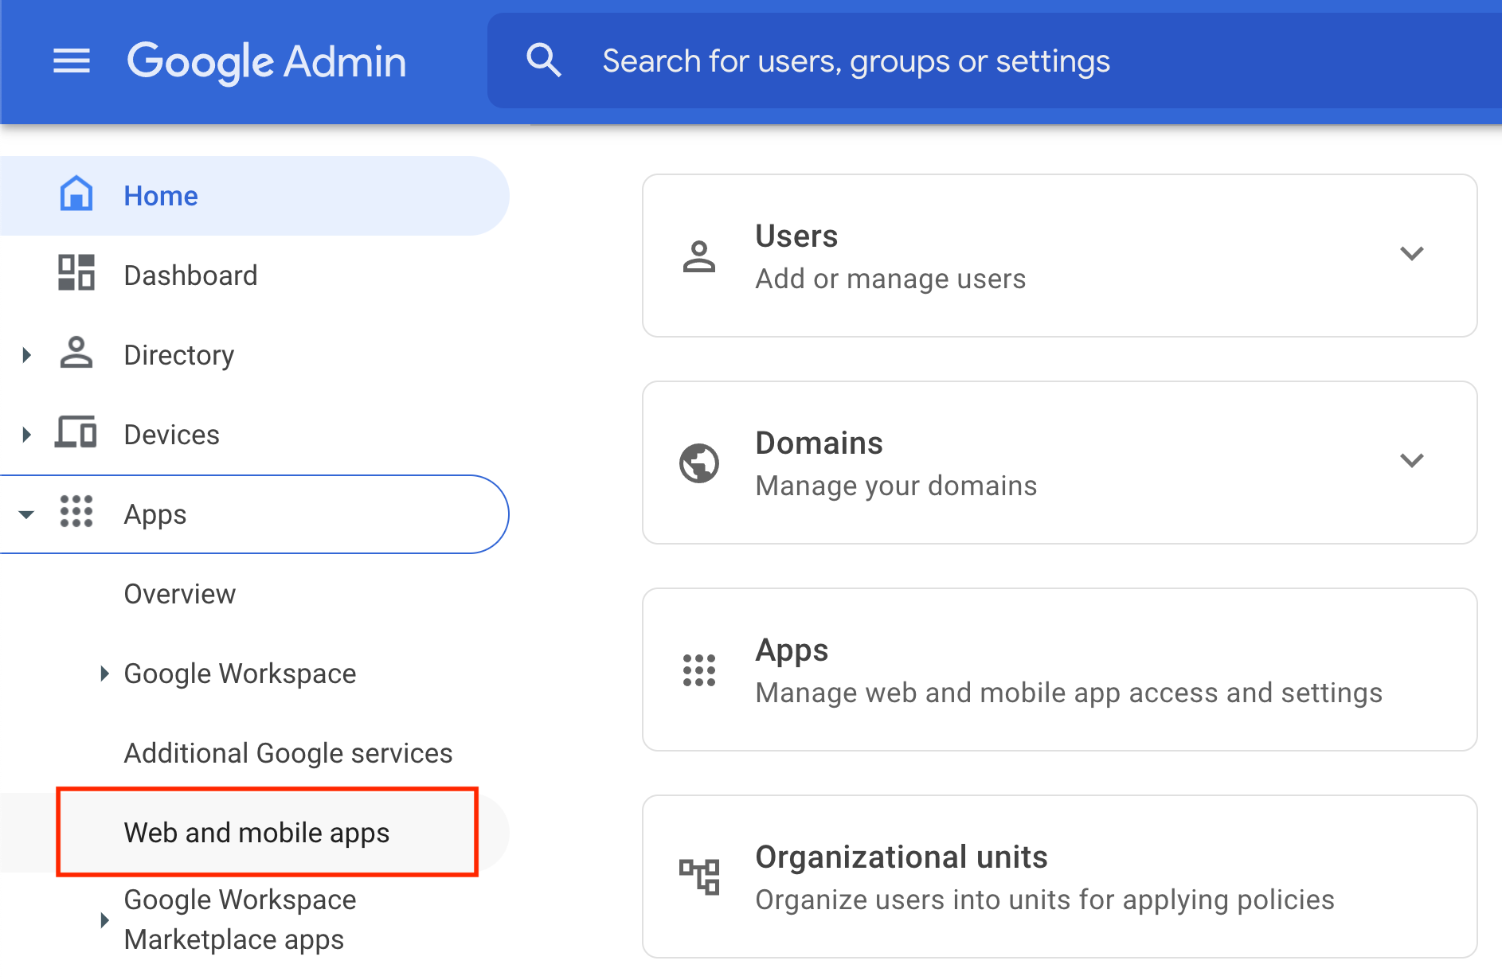Click the Users person icon on card
Viewport: 1502px width, 980px height.
(699, 255)
